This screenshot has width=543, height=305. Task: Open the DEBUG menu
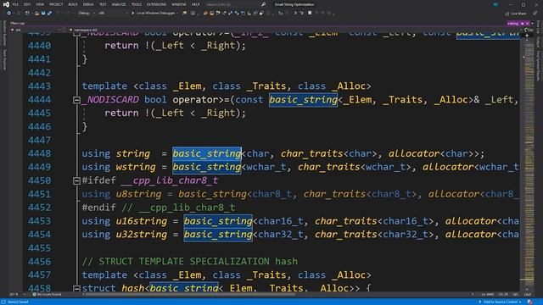(88, 4)
